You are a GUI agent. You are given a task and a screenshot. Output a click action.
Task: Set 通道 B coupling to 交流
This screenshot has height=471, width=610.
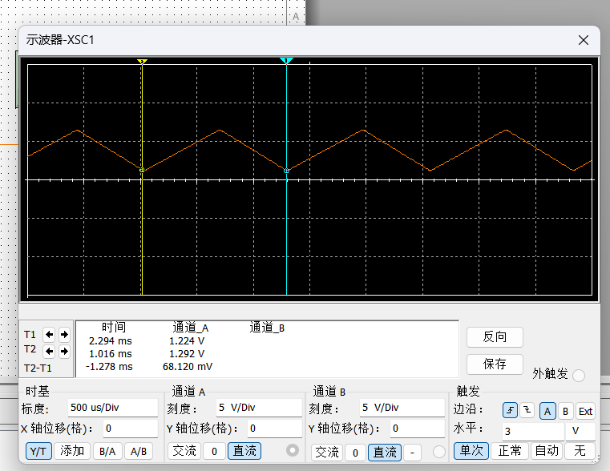[x=327, y=453]
